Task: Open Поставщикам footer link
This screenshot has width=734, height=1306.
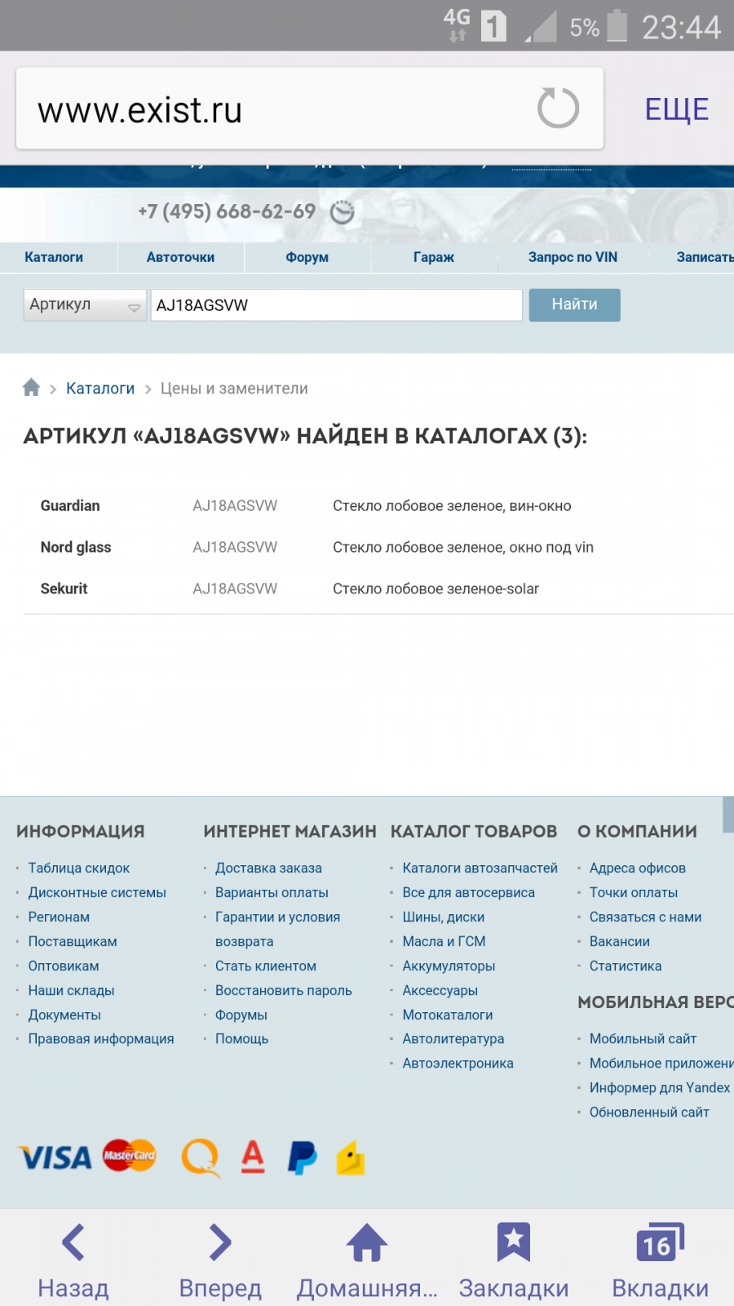Action: (x=73, y=941)
